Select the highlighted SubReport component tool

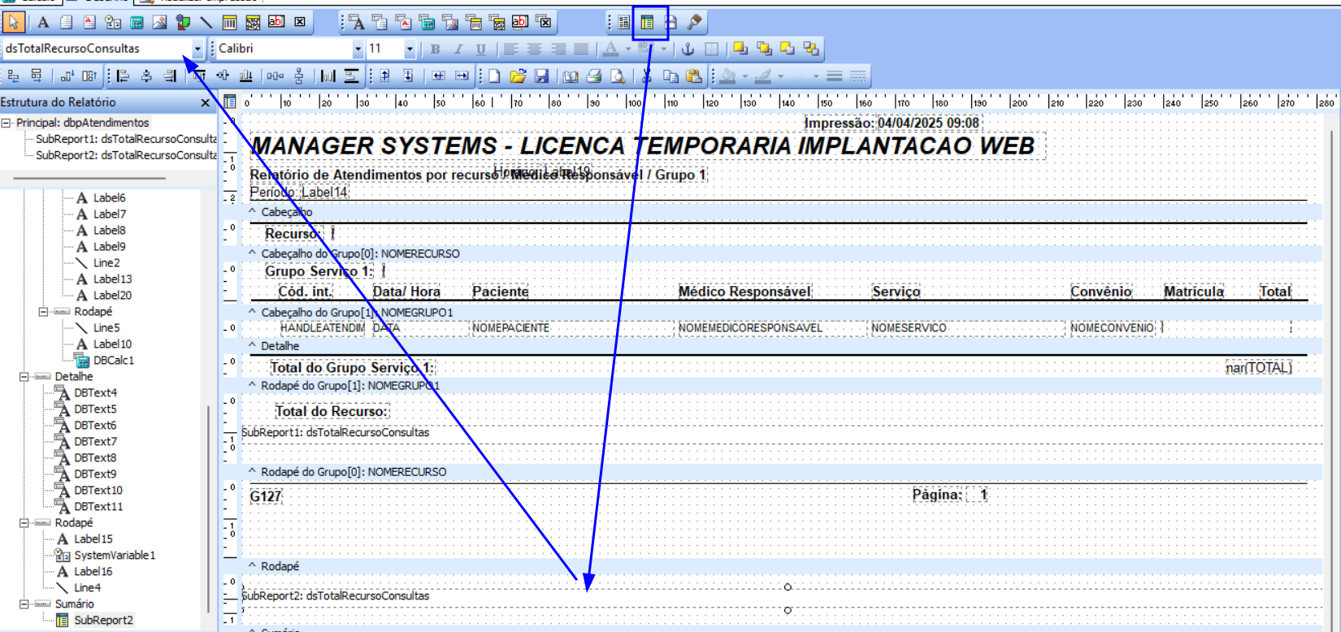tap(647, 23)
